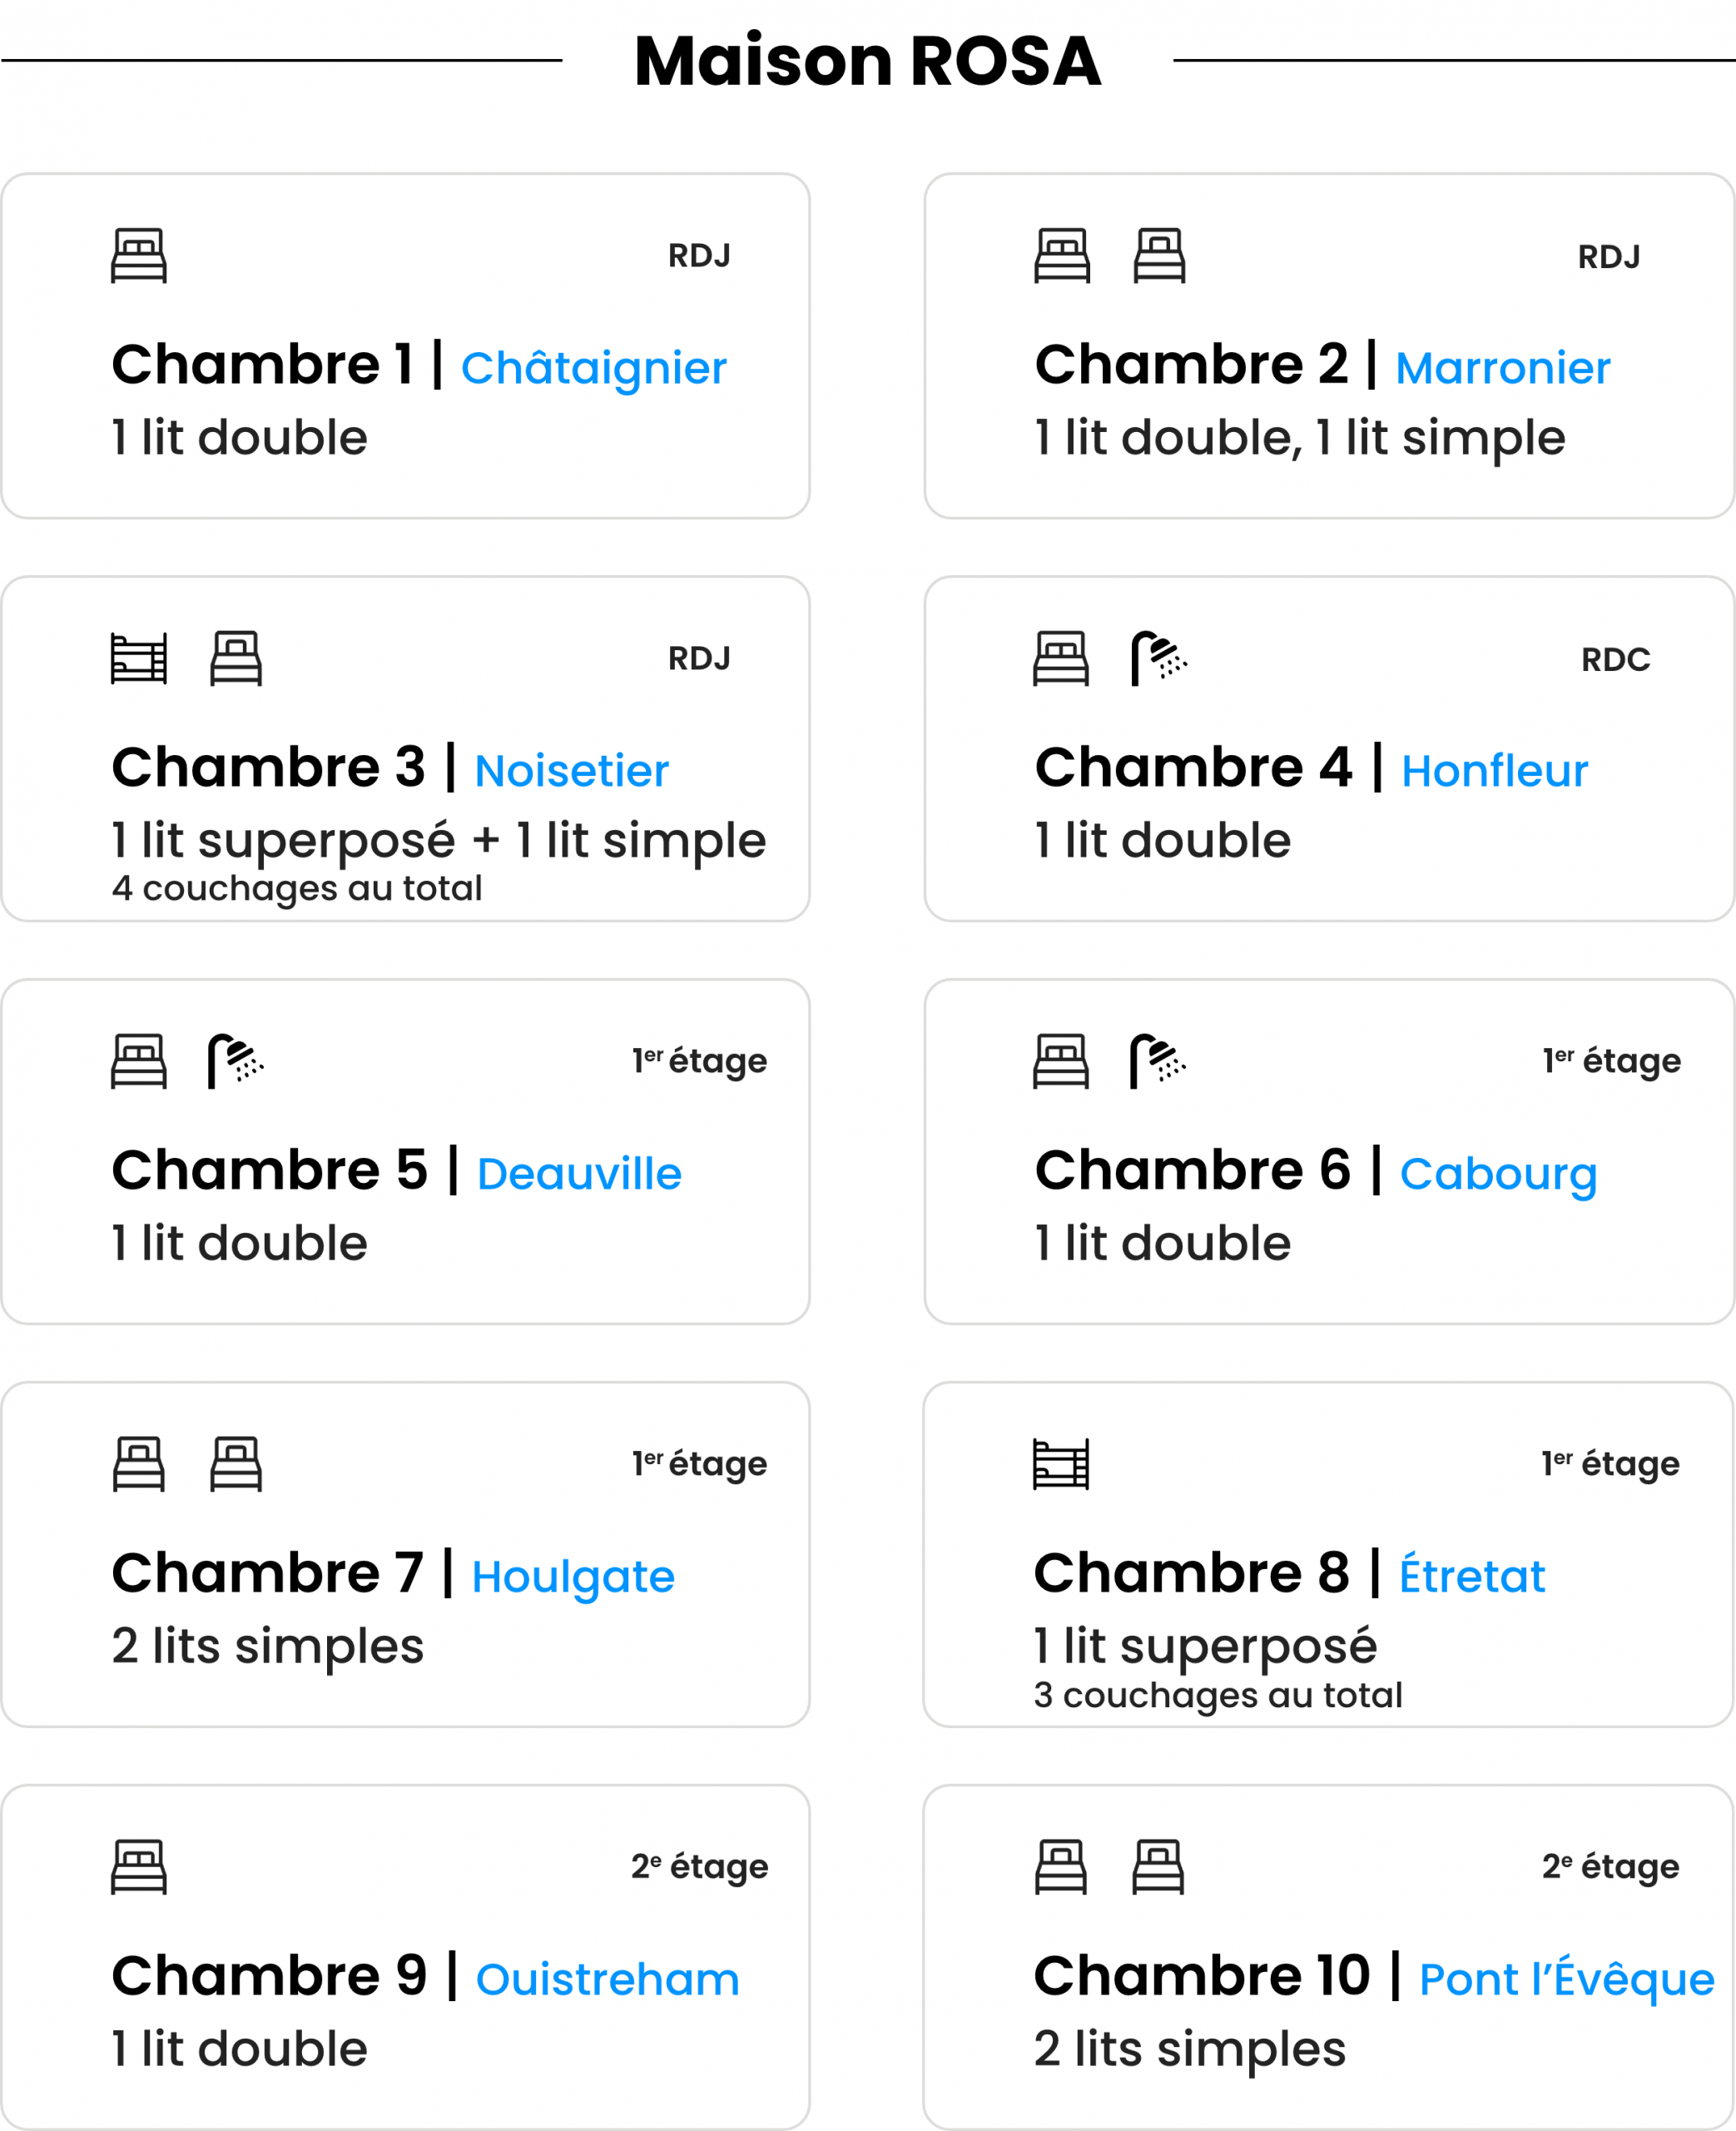
Task: Click the second bed icon in Chambre 2
Action: coord(1159,256)
